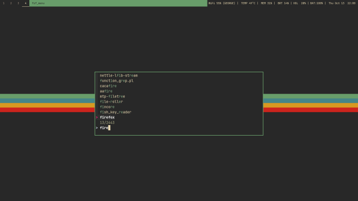
Task: Select the function_grep.pl entry
Action: point(117,81)
